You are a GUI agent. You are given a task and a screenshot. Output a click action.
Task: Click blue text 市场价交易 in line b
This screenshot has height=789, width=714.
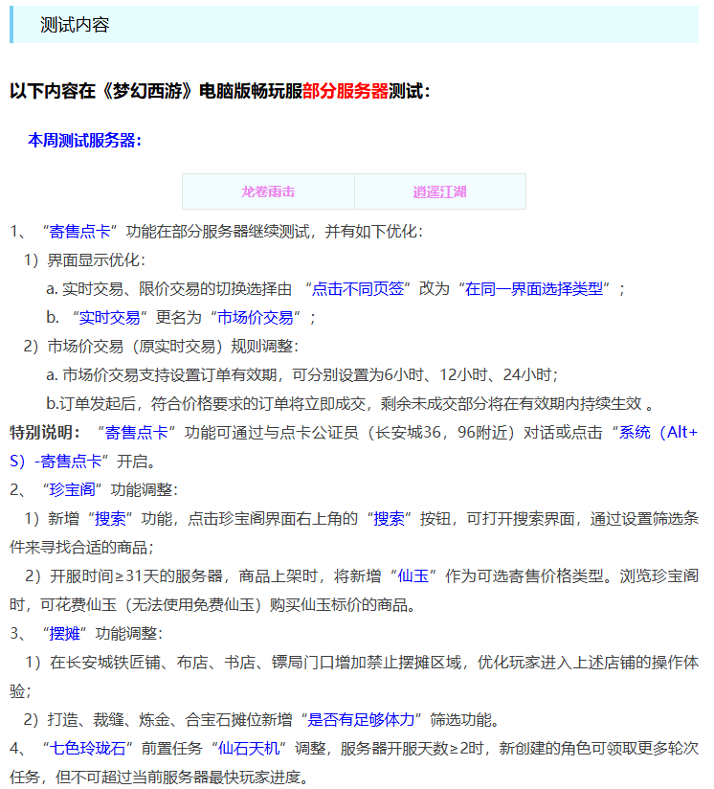pyautogui.click(x=256, y=318)
